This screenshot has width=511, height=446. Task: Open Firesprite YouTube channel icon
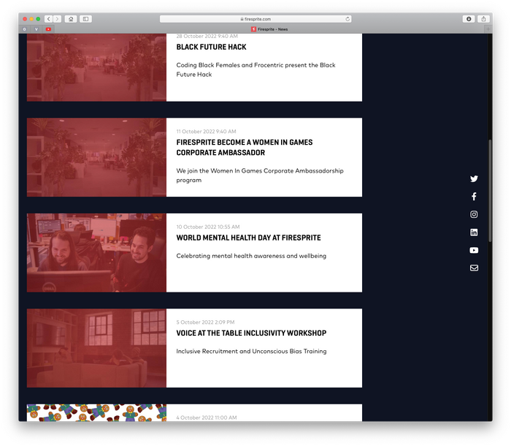[x=474, y=250]
